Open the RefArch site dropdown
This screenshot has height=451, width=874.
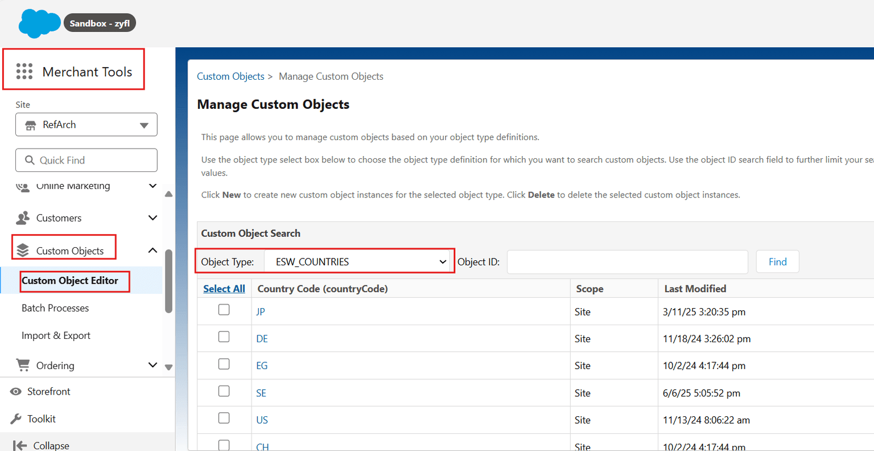[86, 125]
